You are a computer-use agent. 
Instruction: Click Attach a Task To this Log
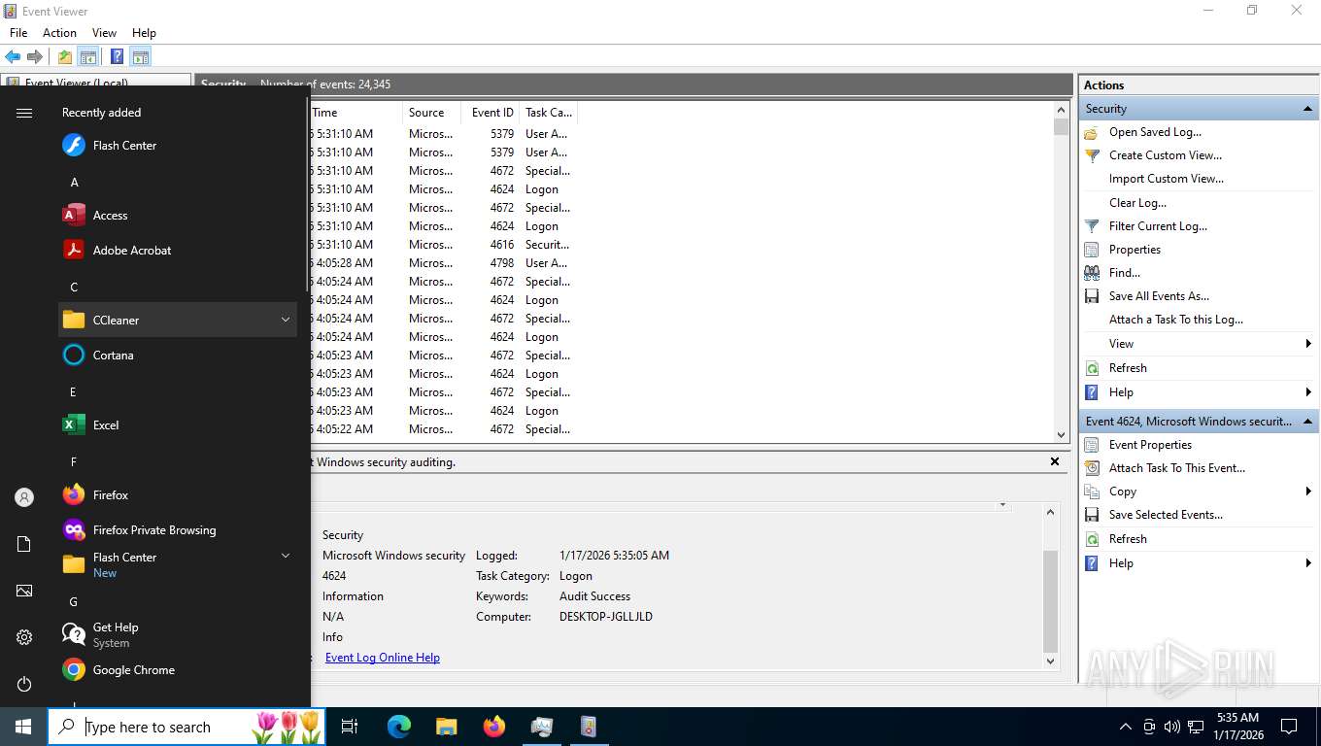(x=1176, y=320)
